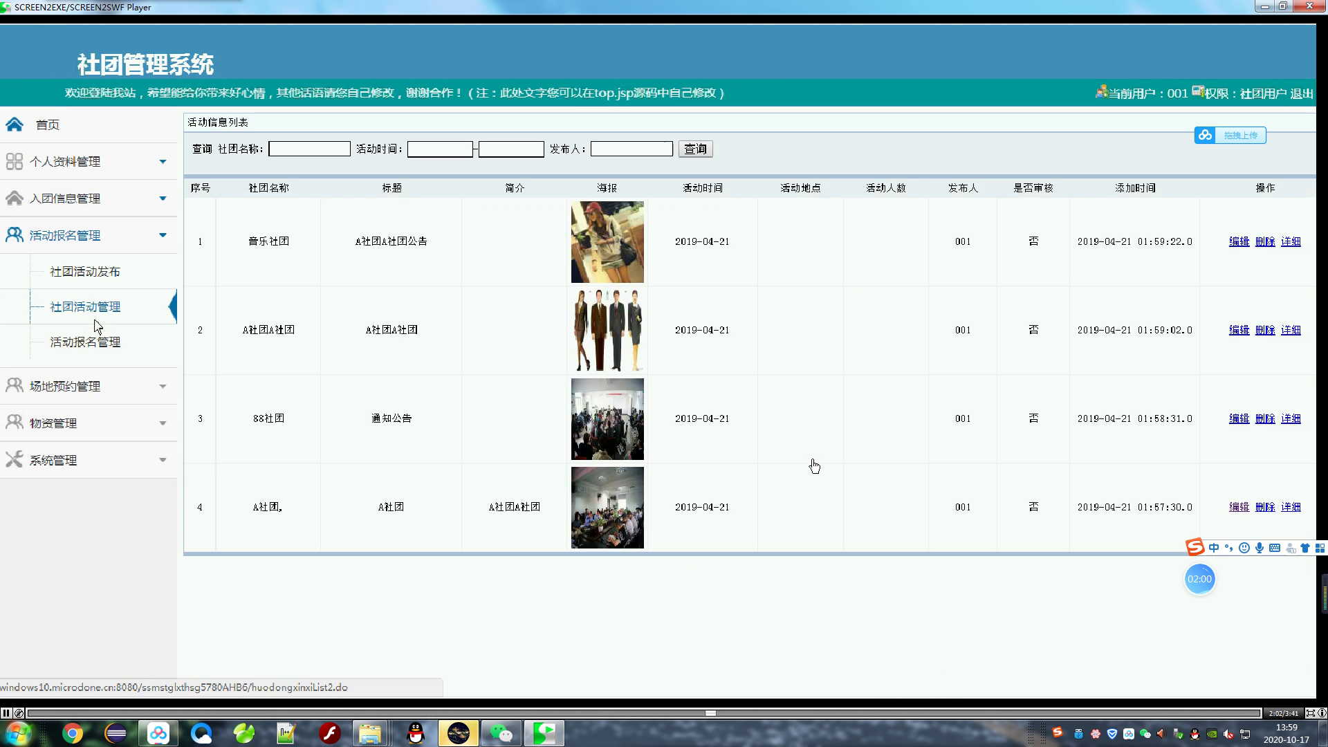Click the 个人资料管理 grid icon
Screen dimensions: 1328x747
tap(15, 161)
